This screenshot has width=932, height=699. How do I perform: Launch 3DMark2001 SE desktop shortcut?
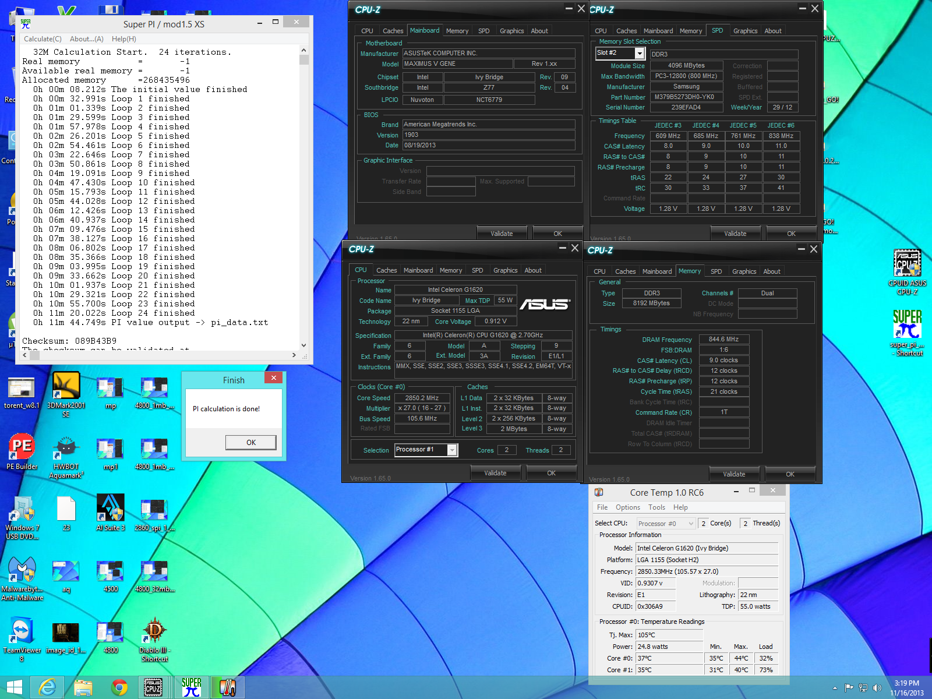[x=66, y=395]
